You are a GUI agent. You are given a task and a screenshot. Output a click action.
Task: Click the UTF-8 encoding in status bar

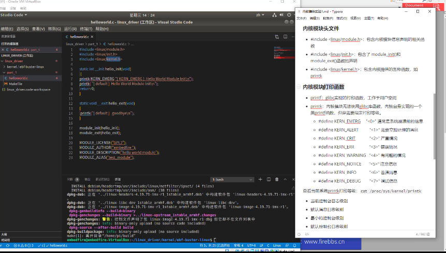pos(251,245)
